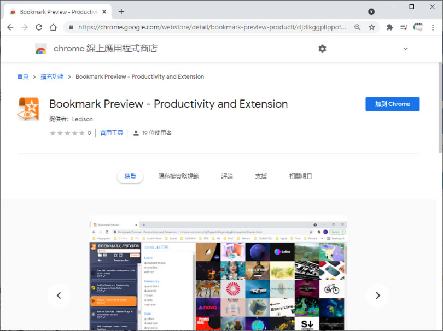The image size is (443, 331).
Task: Click the extension title heading text
Action: point(168,104)
